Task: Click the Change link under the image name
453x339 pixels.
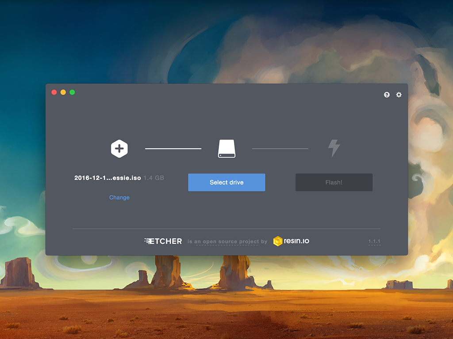Action: point(119,197)
